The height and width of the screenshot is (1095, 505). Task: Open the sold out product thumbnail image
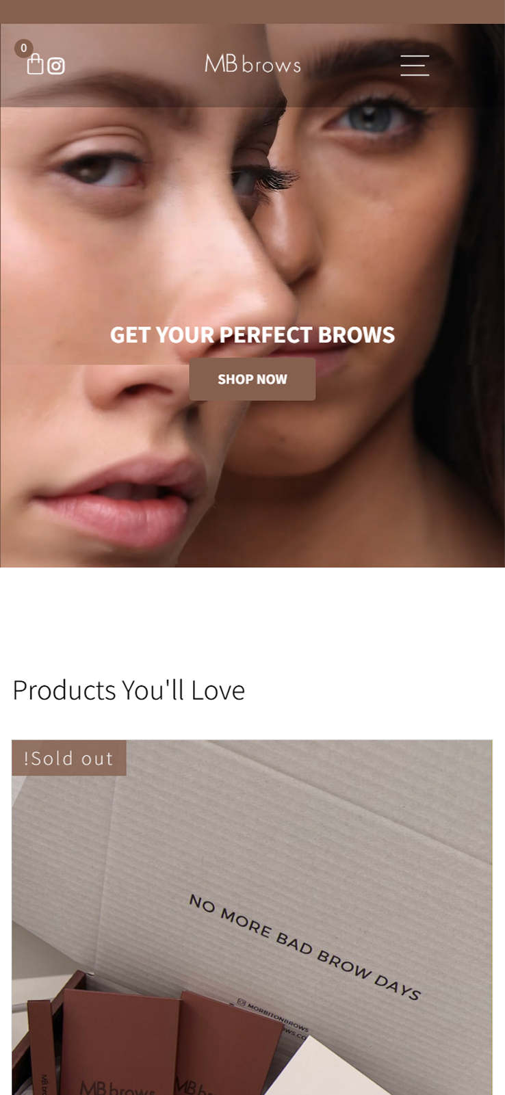tap(252, 917)
